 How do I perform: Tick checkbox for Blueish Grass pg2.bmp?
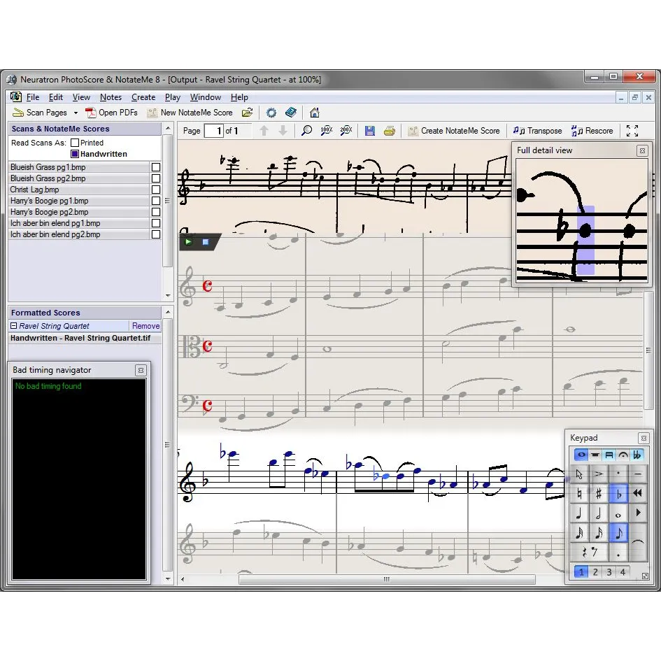click(x=156, y=179)
